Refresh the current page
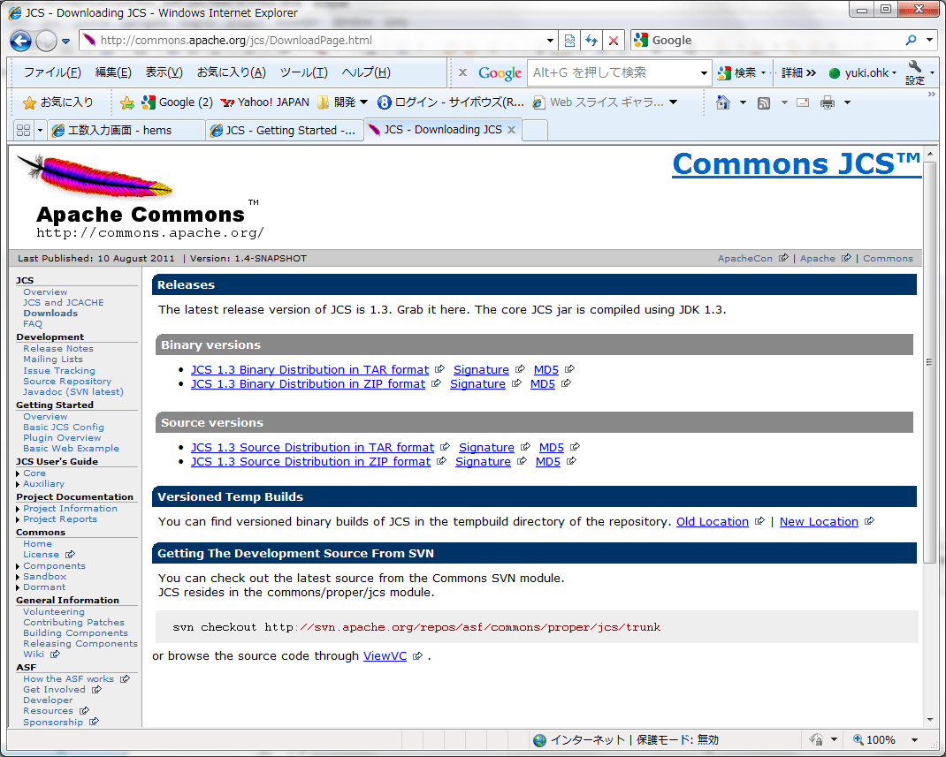 (591, 40)
